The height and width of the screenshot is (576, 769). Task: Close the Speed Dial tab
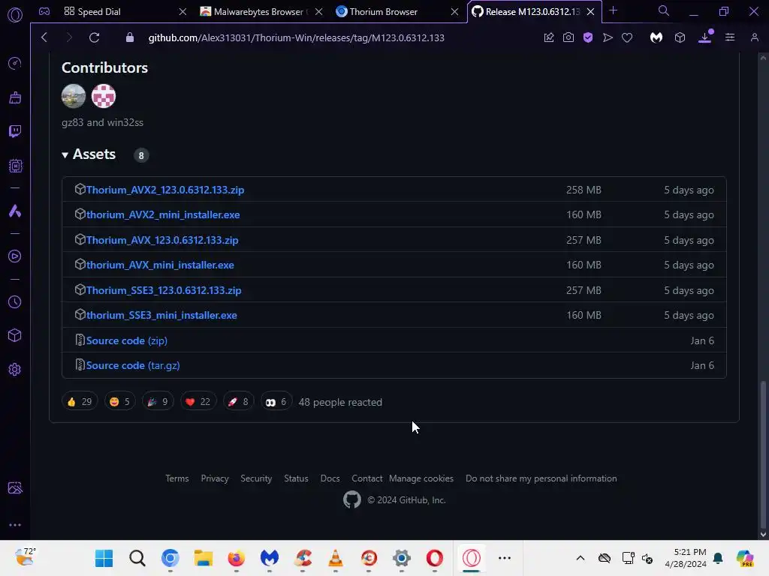(x=182, y=12)
